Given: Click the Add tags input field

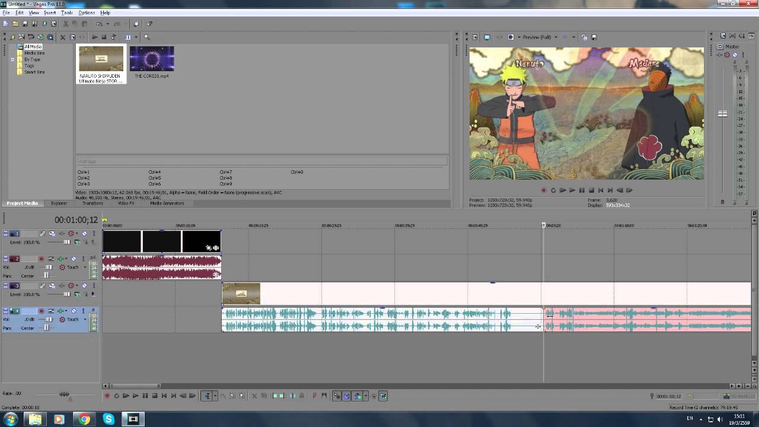Looking at the screenshot, I should [x=261, y=161].
